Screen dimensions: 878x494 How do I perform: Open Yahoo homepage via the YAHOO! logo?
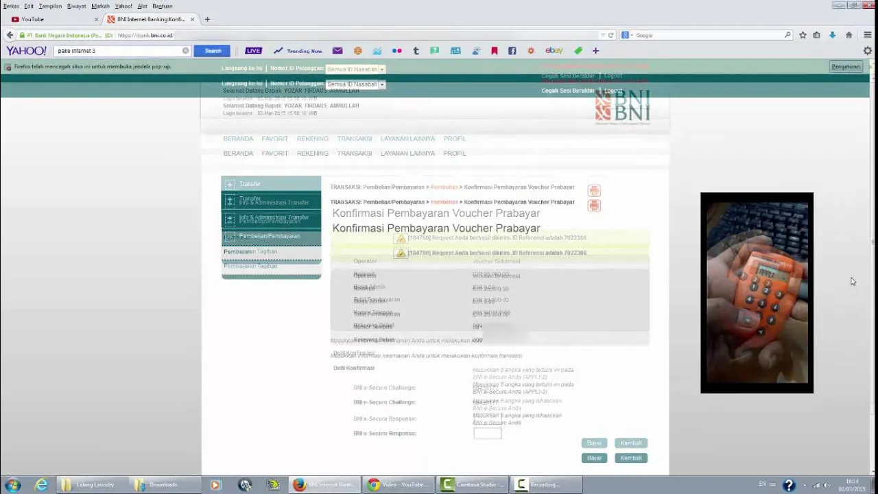[26, 51]
